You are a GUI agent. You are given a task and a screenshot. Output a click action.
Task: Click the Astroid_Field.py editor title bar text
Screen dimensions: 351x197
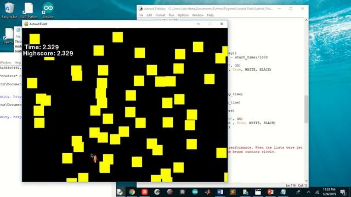pyautogui.click(x=208, y=9)
